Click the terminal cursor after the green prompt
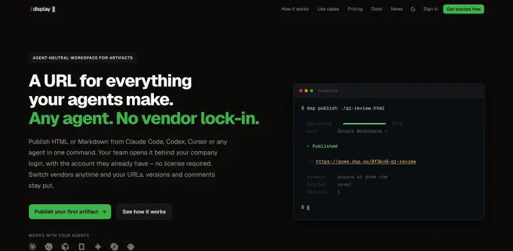Screen dimensions: 513x251 (308, 207)
